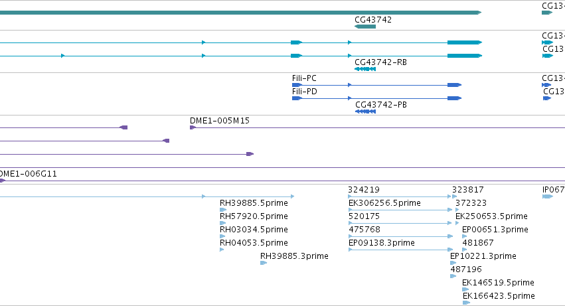This screenshot has height=306, width=565.
Task: Select the DME1-005M15 clone label
Action: [x=220, y=121]
